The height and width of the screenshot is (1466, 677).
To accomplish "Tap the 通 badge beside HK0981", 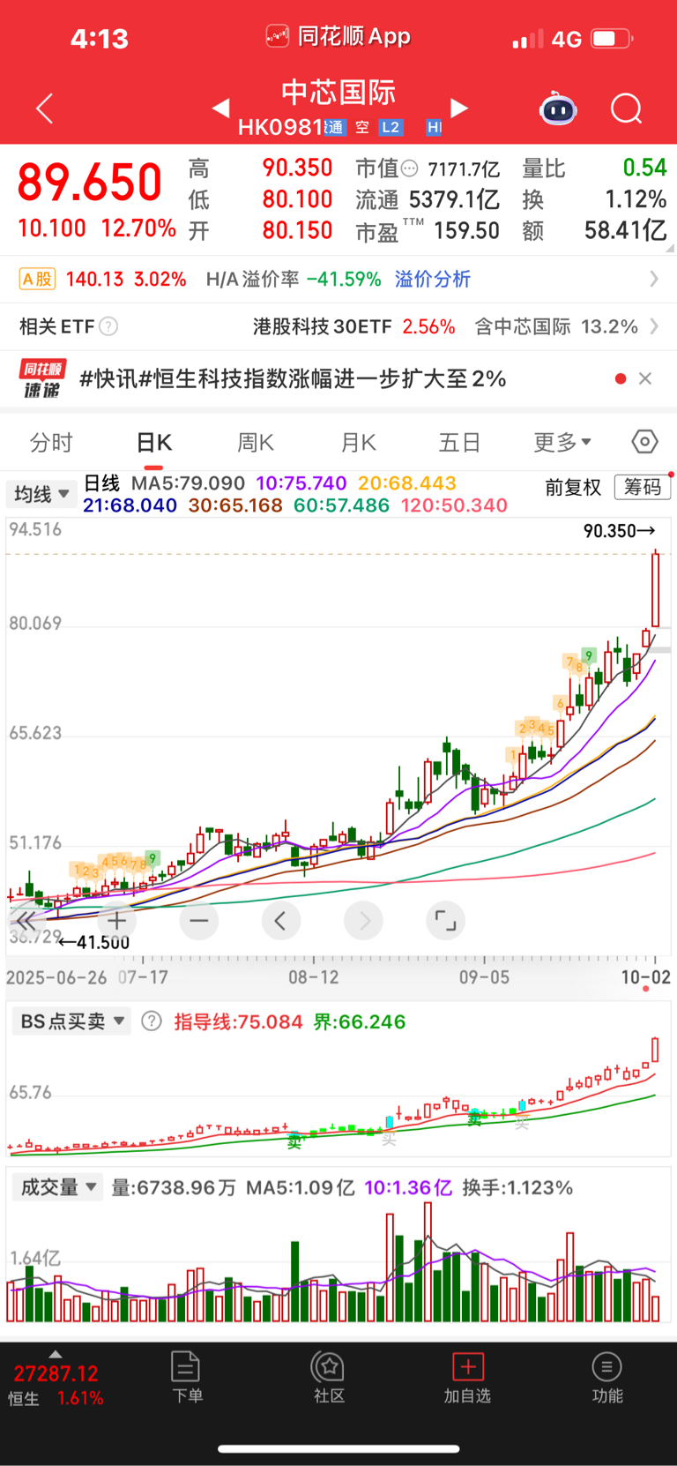I will (x=335, y=127).
